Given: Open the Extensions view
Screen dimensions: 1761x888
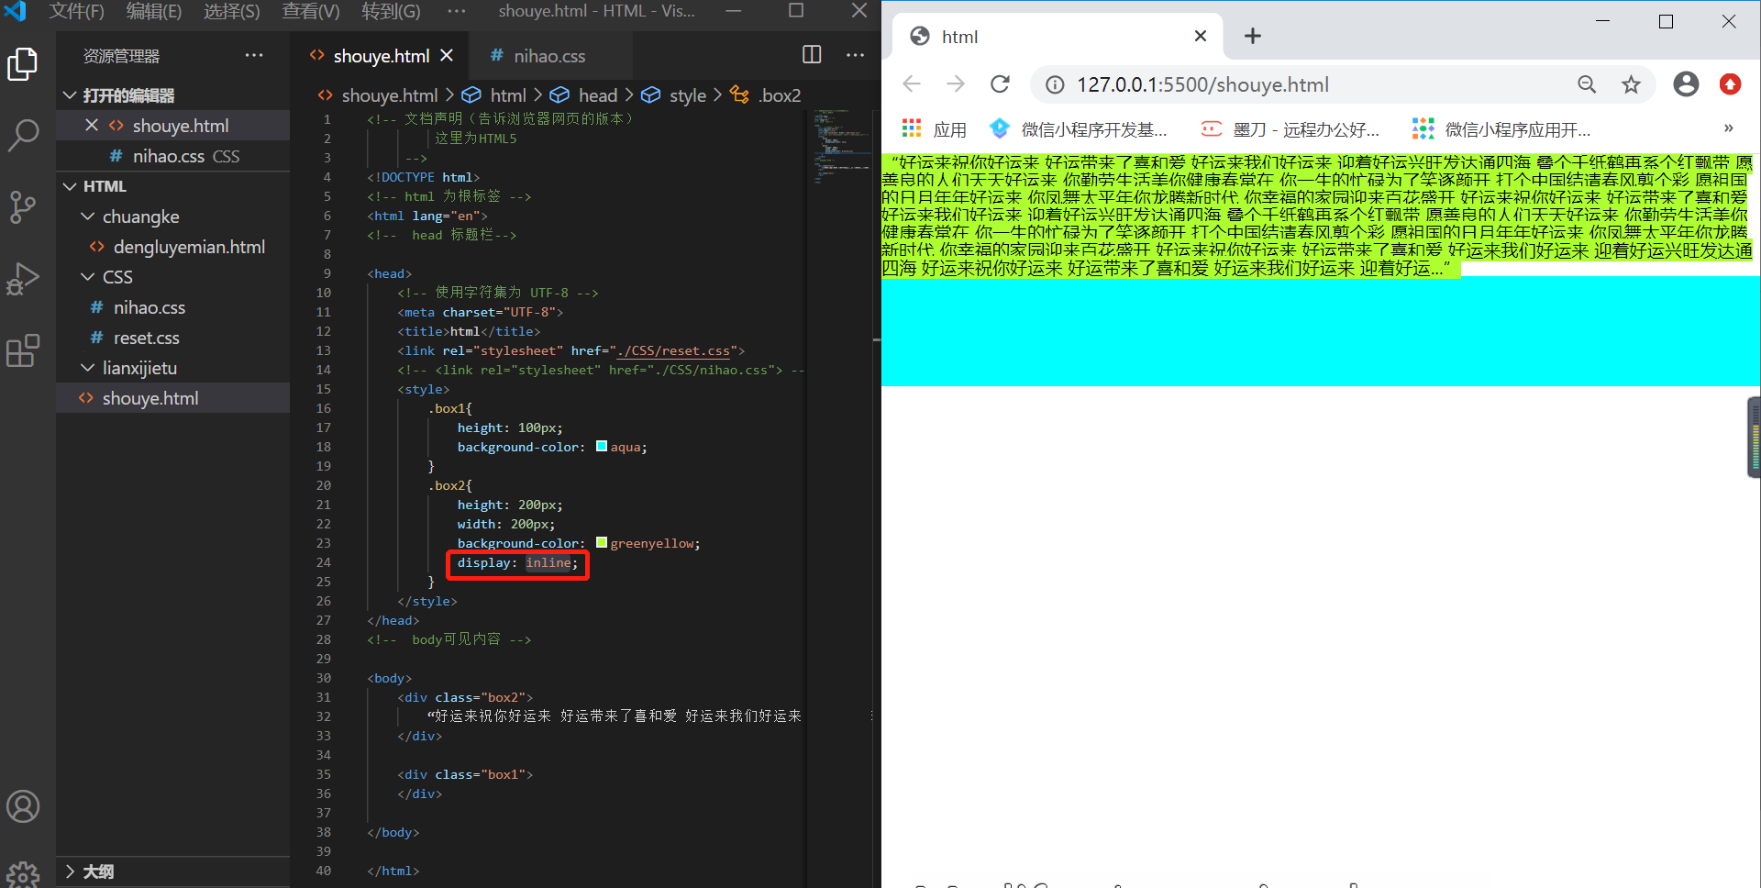Looking at the screenshot, I should 23,350.
